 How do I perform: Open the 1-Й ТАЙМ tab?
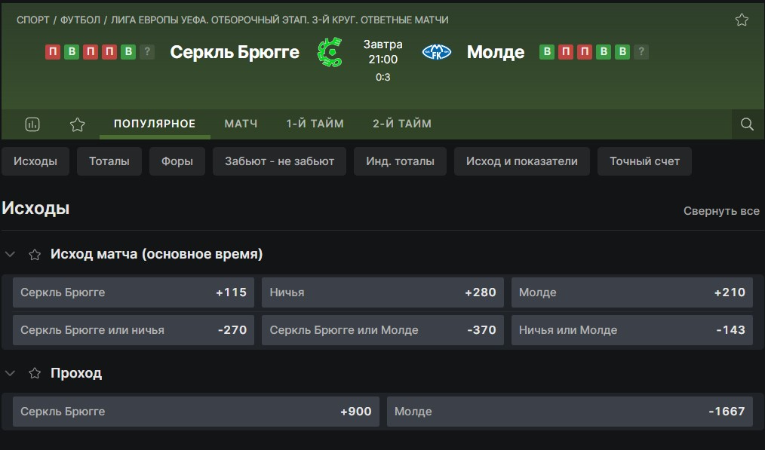click(315, 124)
